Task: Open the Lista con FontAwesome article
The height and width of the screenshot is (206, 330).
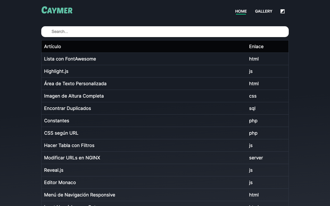Action: [x=70, y=59]
